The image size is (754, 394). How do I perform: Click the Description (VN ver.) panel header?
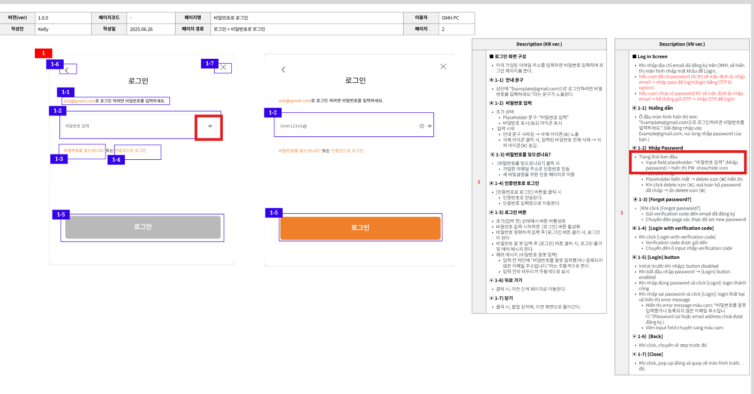click(x=682, y=44)
